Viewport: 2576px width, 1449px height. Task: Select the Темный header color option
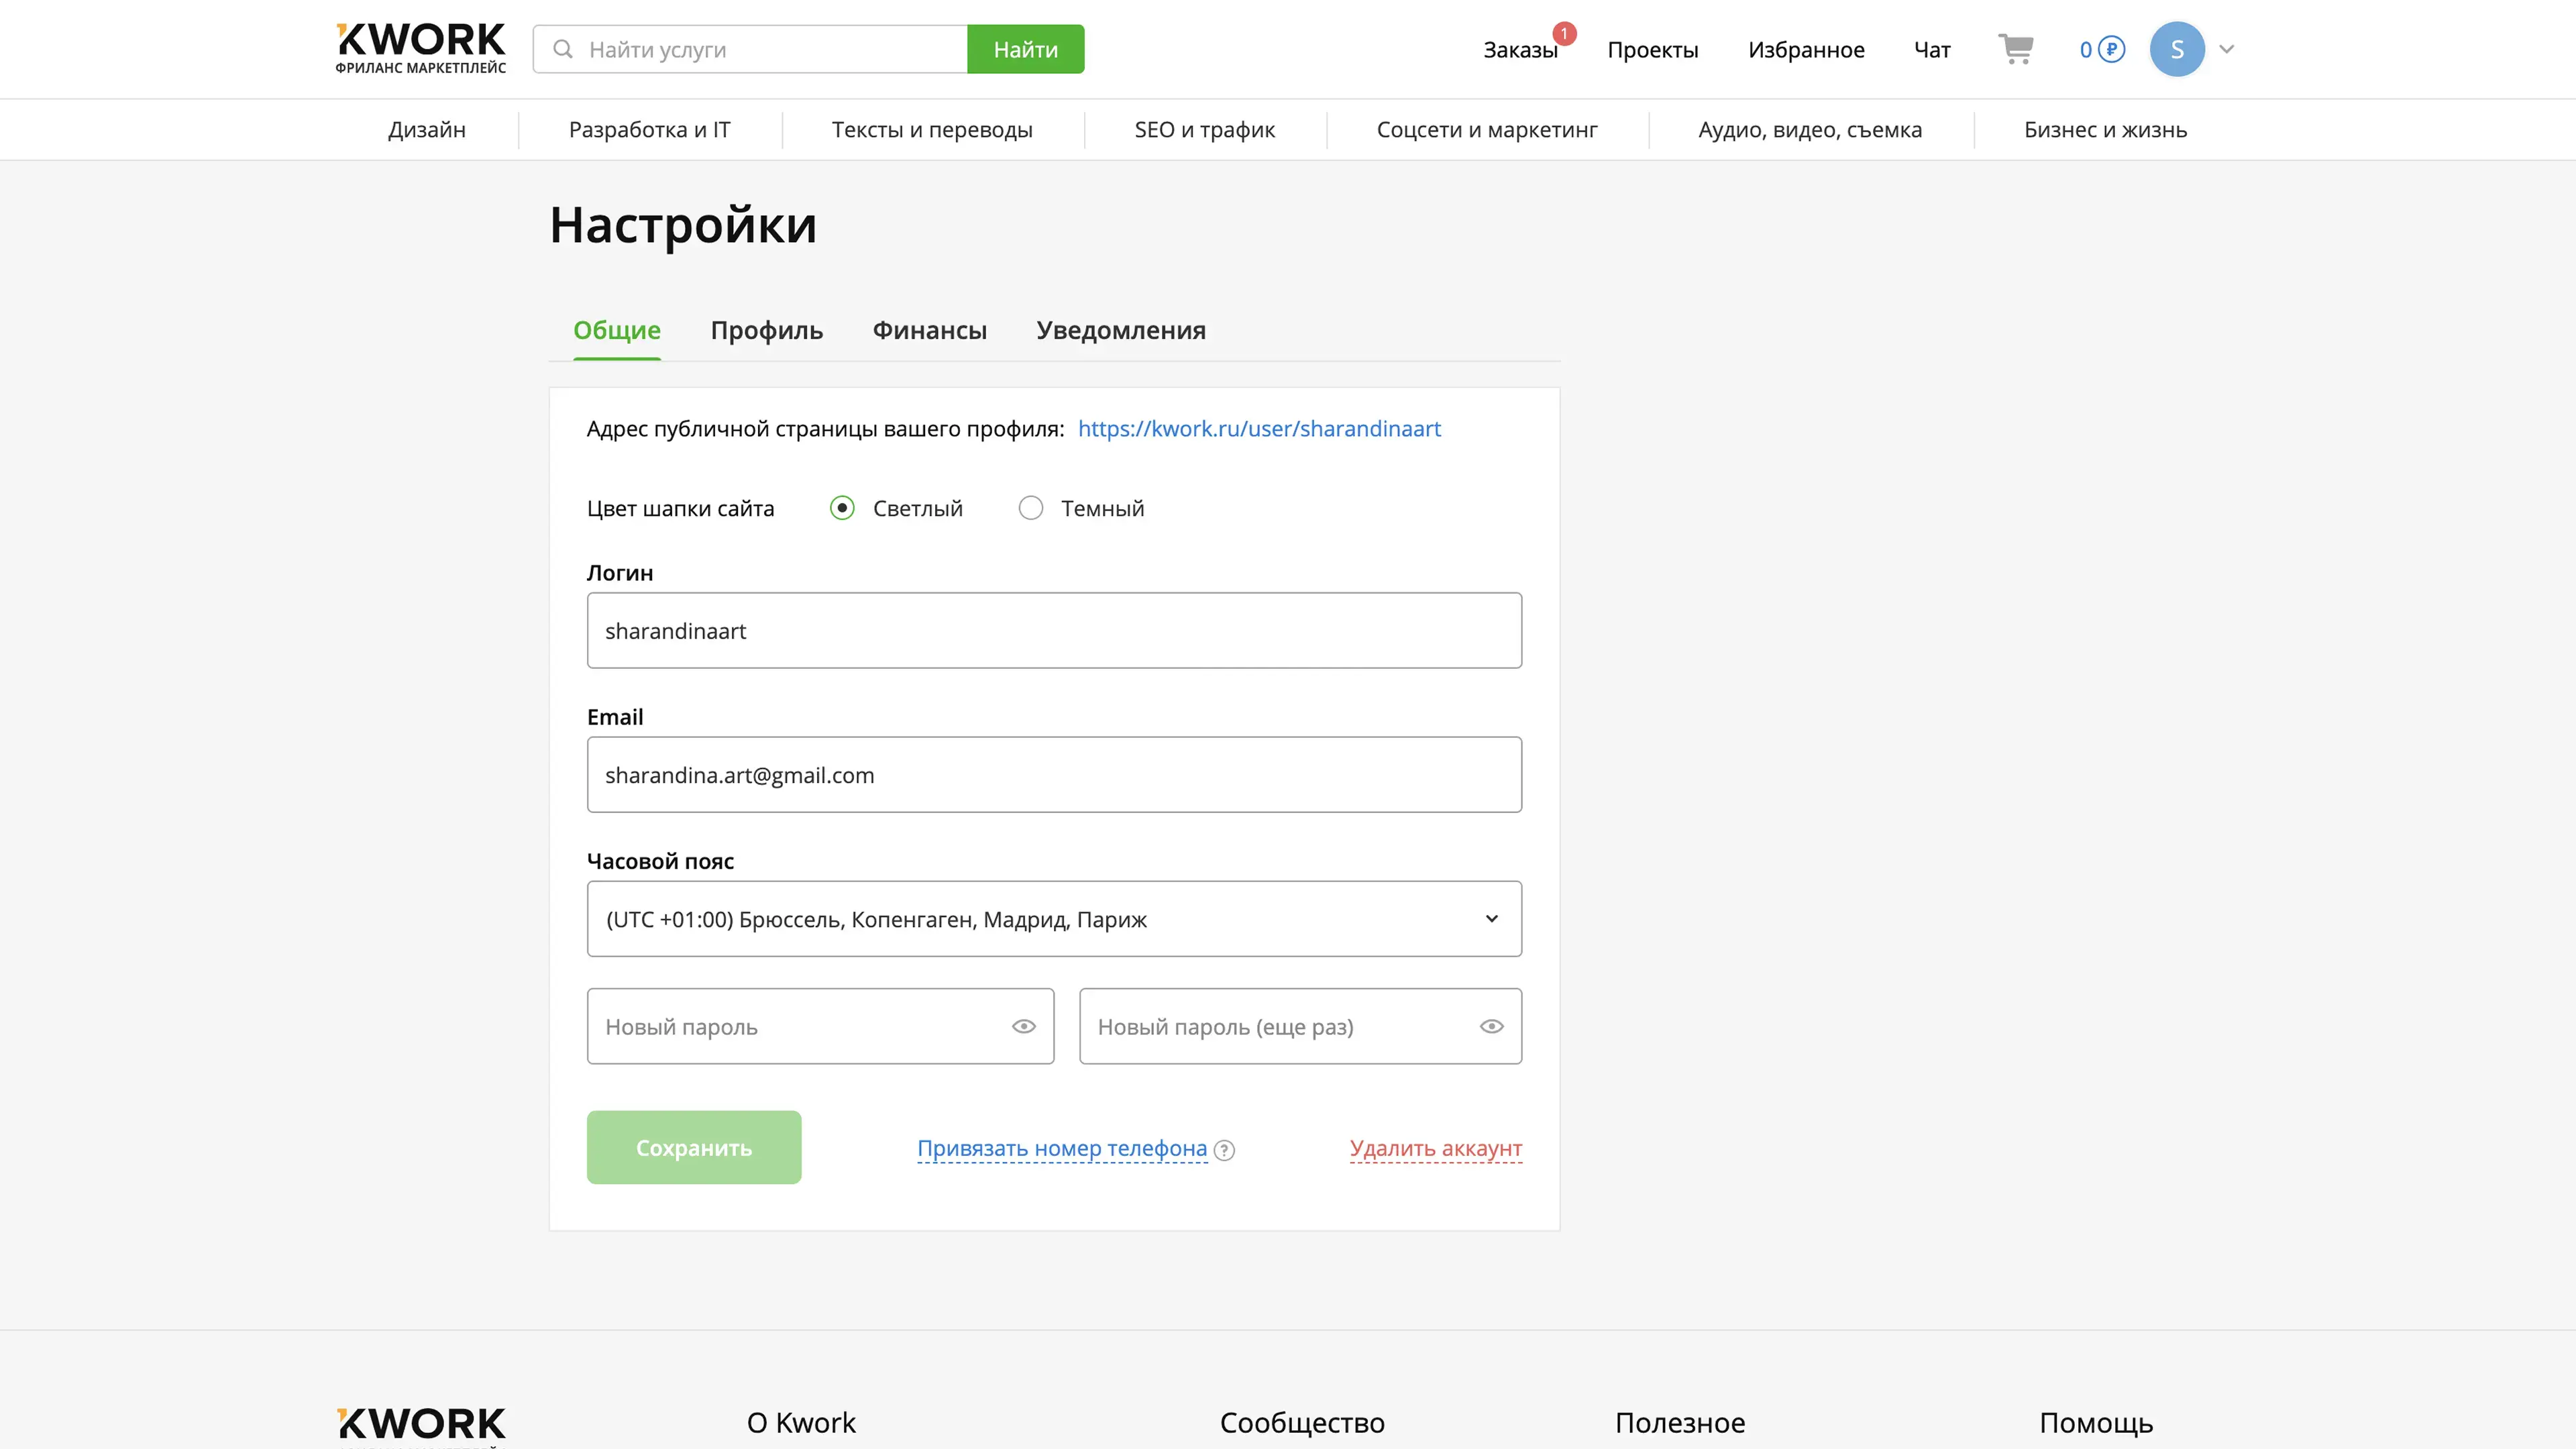coord(1030,508)
